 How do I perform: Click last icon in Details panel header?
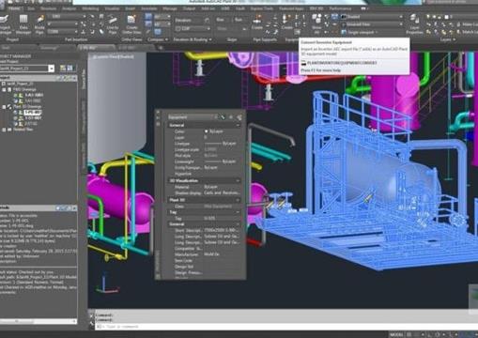pyautogui.click(x=74, y=207)
